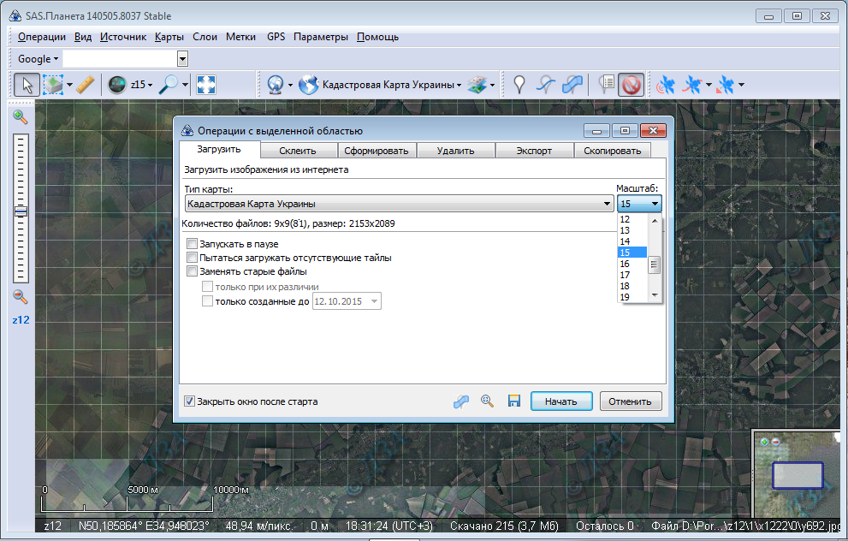Zoom out with the red magnifier
The image size is (848, 541).
pyautogui.click(x=20, y=296)
